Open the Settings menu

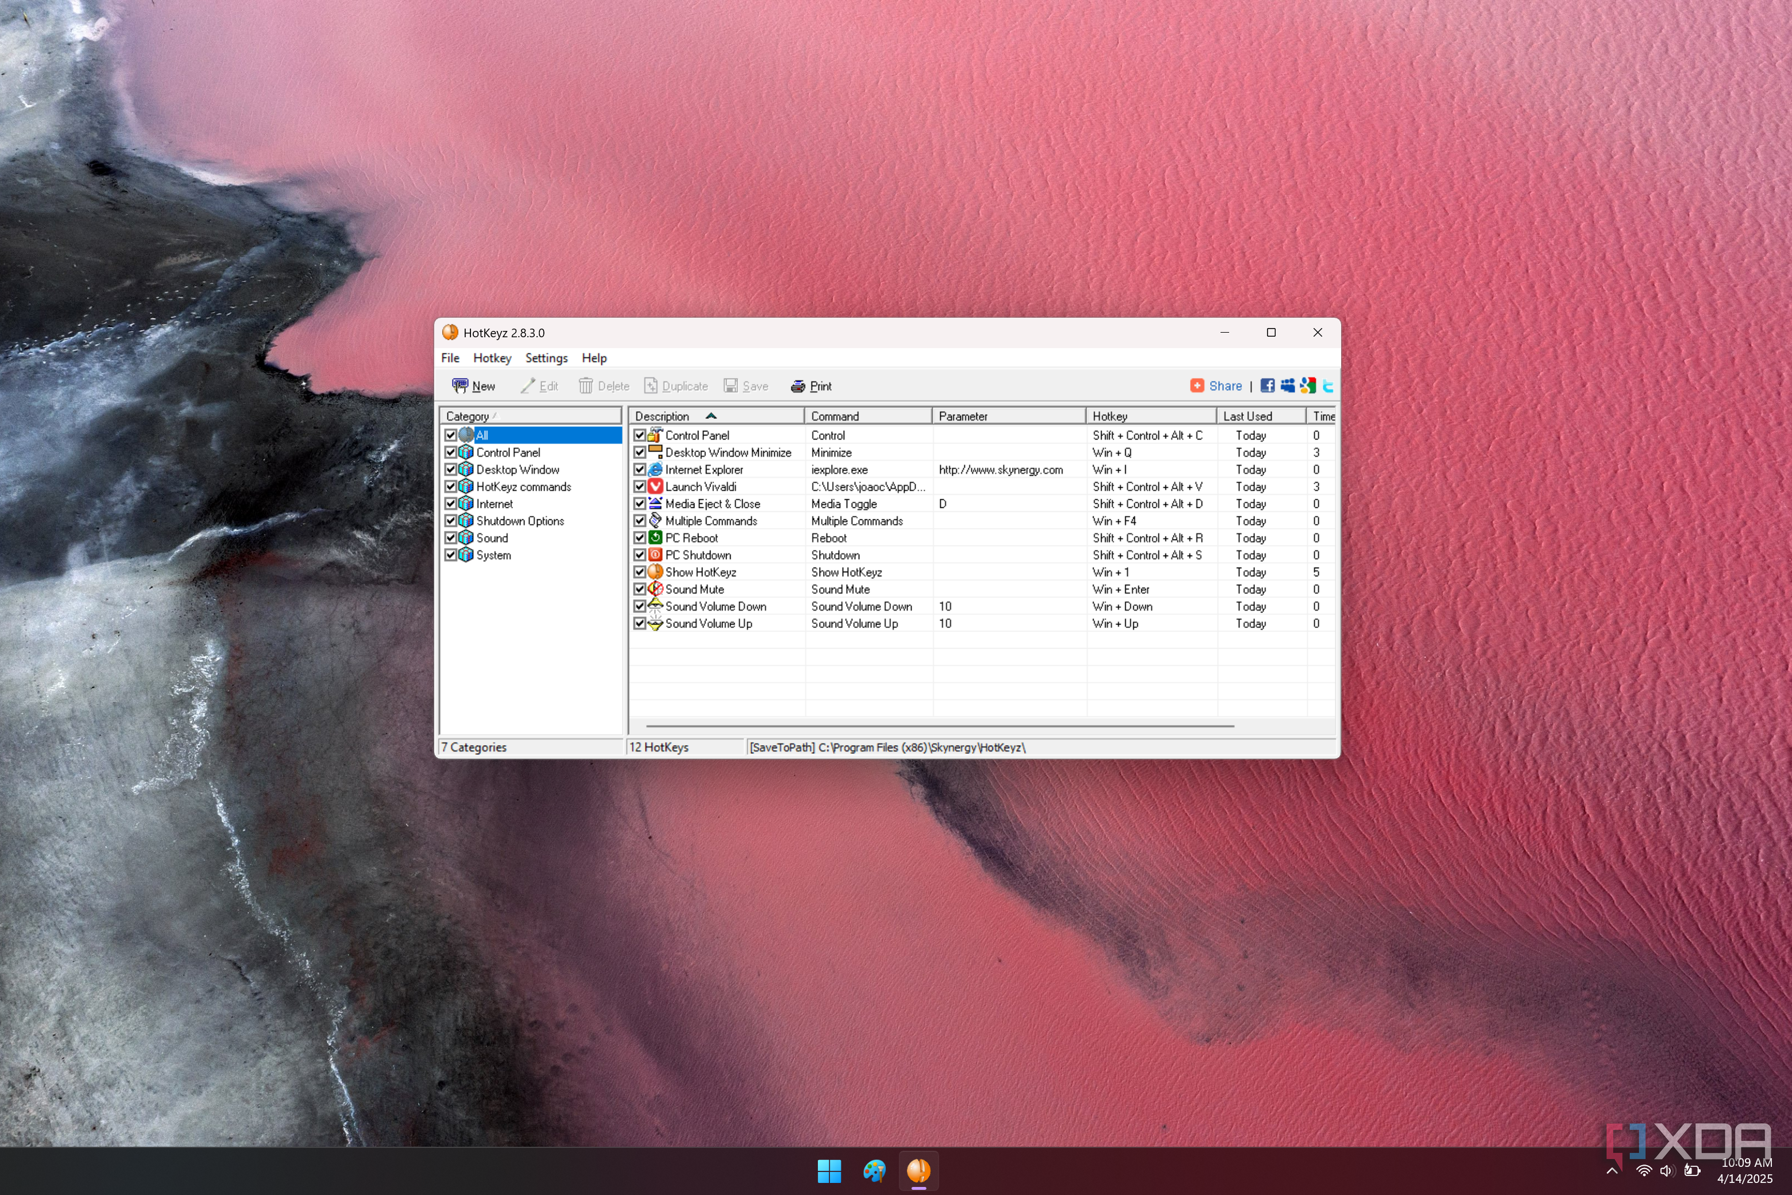click(546, 358)
